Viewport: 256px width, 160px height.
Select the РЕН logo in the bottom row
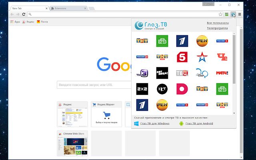pyautogui.click(x=162, y=105)
